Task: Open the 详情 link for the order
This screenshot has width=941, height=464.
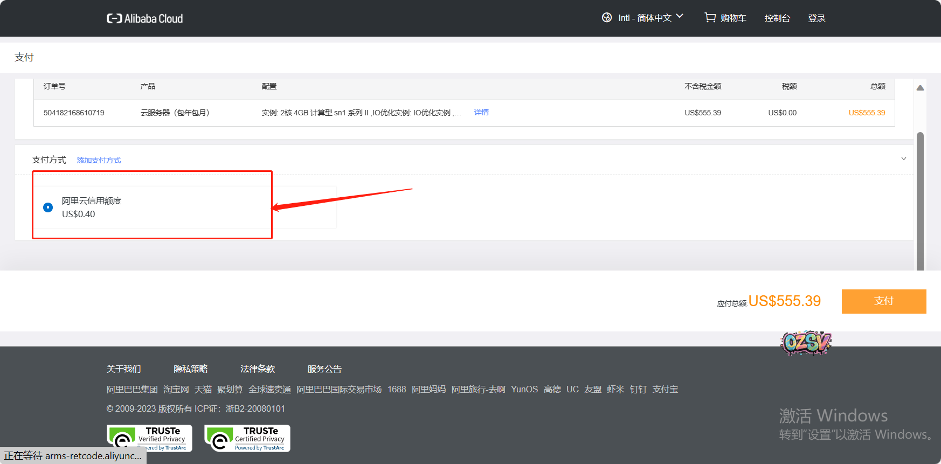Action: click(x=481, y=113)
